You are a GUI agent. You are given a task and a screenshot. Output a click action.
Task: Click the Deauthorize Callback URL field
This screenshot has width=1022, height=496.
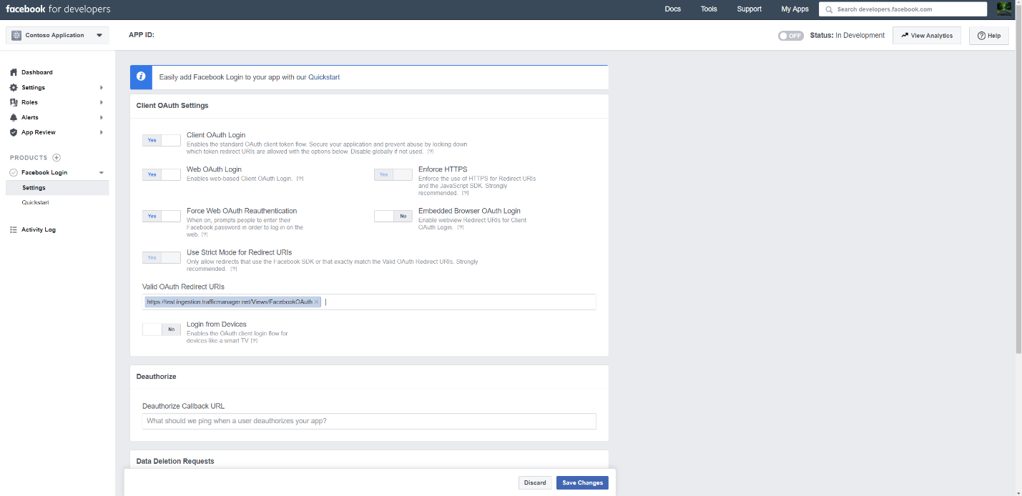[x=369, y=421]
